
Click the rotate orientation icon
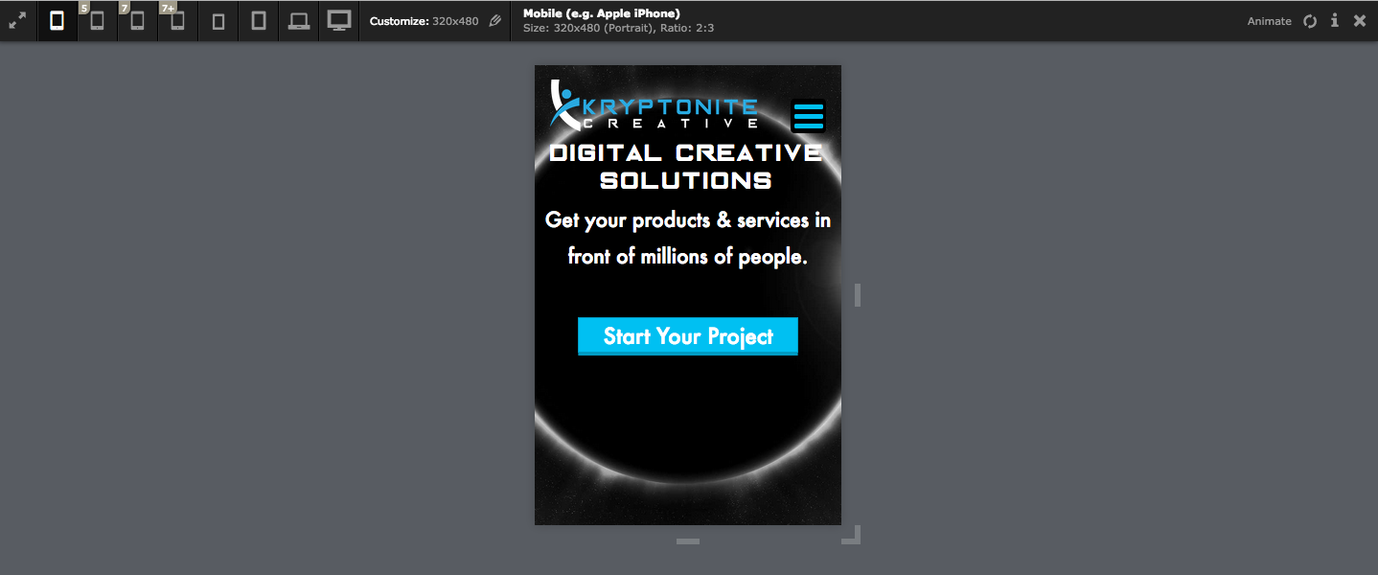point(1310,21)
